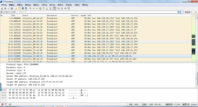This screenshot has height=107, width=198.
Task: Click the go to specific packet icon
Action: point(40,9)
